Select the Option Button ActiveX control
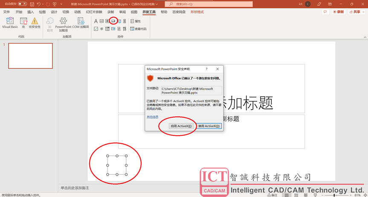 (101, 29)
